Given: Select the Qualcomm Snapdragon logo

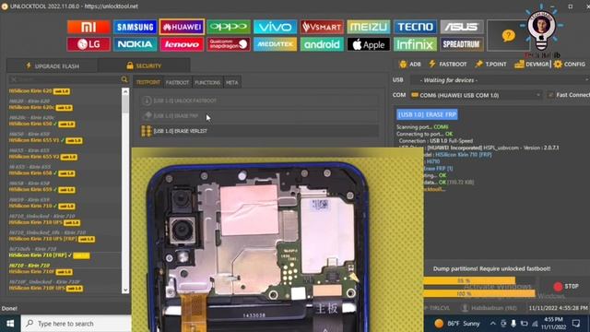Looking at the screenshot, I should coord(229,44).
